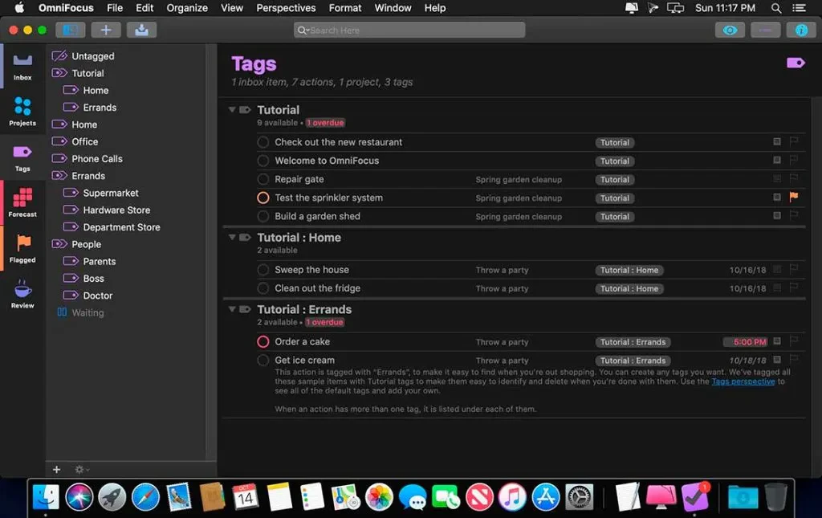Launch the App Store from the Dock
Screen dimensions: 822x518
coord(546,496)
